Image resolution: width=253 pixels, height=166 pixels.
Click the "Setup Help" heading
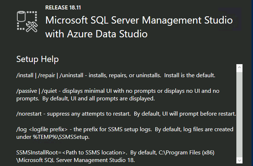tap(37, 59)
